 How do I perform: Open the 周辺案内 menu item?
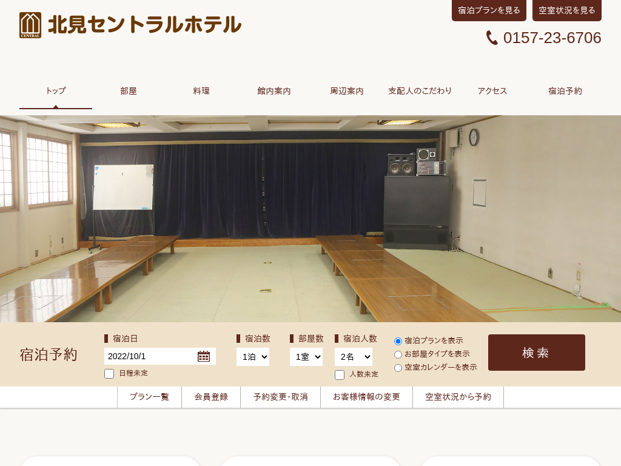pyautogui.click(x=347, y=91)
